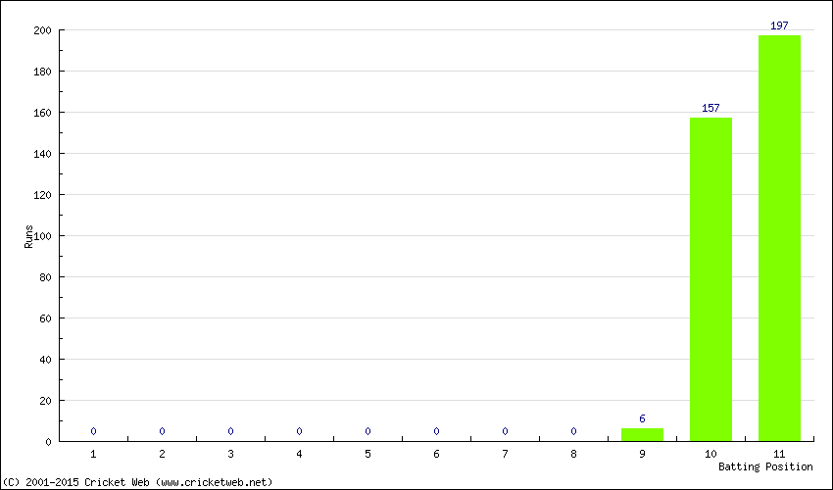Click x-axis label 4

click(x=299, y=454)
